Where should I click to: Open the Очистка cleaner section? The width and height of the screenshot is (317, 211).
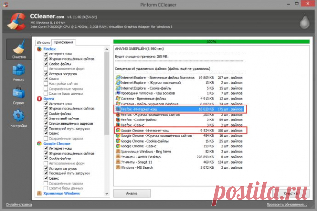click(19, 49)
